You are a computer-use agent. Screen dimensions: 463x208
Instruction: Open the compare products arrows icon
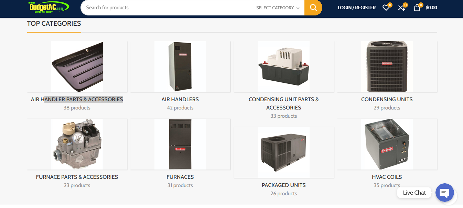click(401, 8)
